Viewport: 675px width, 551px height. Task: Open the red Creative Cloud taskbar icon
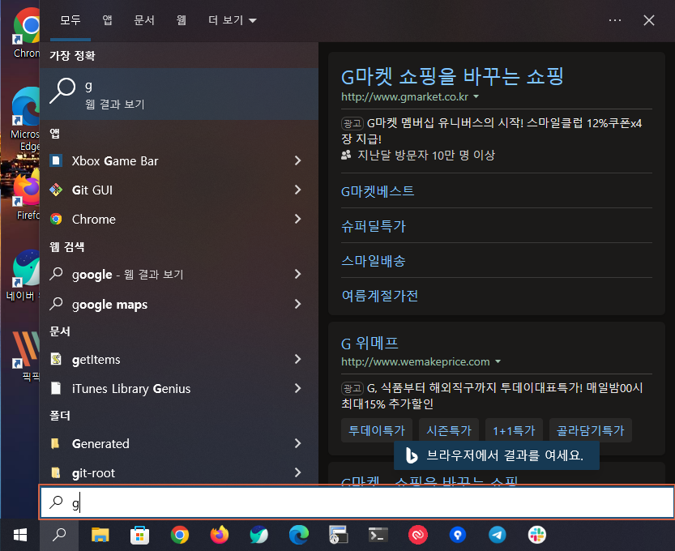418,535
